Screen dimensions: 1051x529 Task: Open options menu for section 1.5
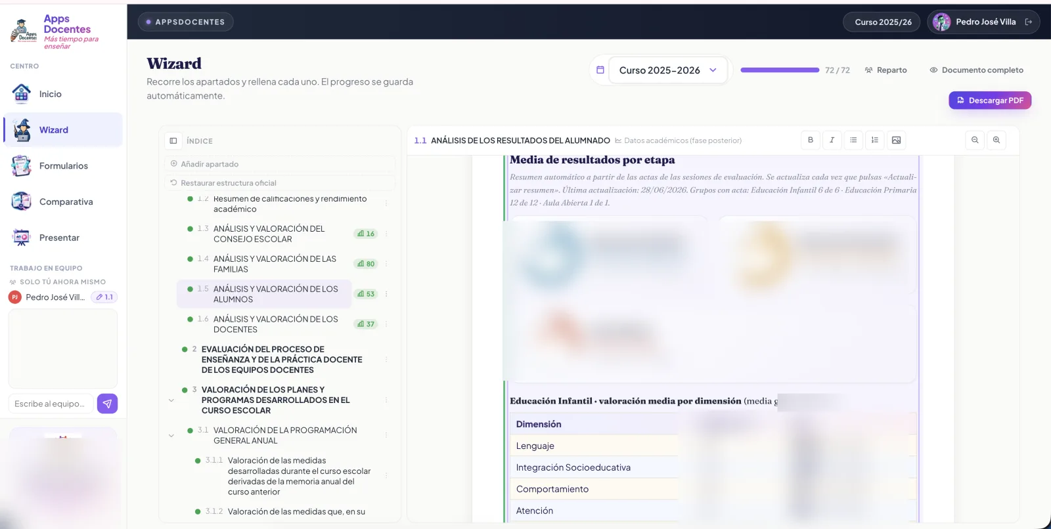(386, 294)
